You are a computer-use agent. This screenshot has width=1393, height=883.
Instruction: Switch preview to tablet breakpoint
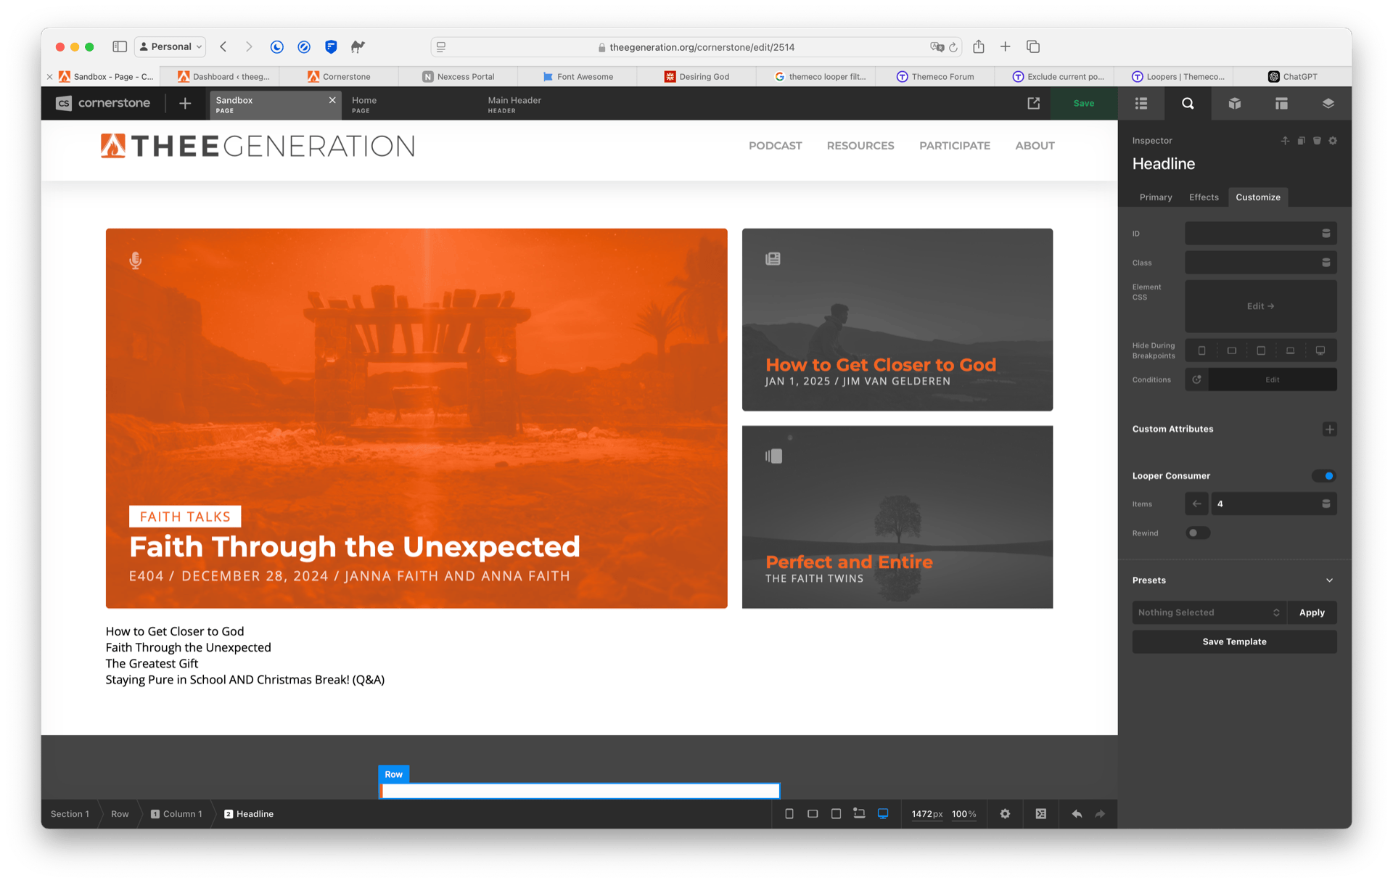(x=836, y=814)
